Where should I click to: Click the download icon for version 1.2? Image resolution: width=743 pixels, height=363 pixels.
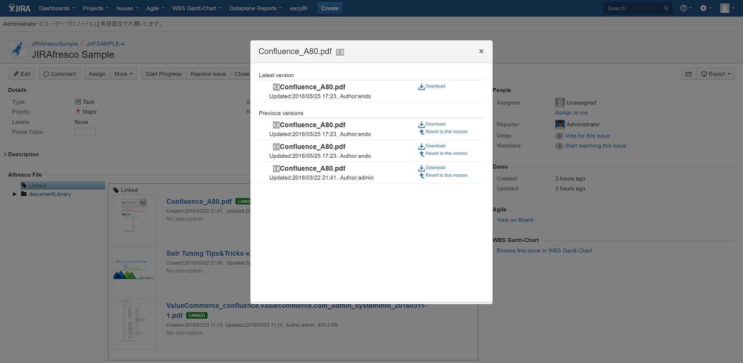[x=421, y=125]
